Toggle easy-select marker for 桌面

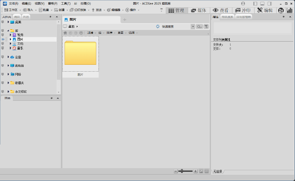coord(3,22)
